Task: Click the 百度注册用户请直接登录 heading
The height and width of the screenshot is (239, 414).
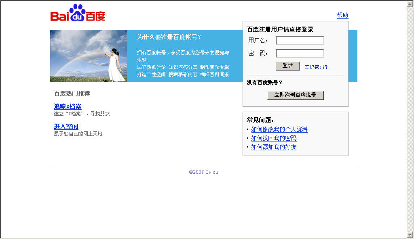Action: tap(280, 29)
